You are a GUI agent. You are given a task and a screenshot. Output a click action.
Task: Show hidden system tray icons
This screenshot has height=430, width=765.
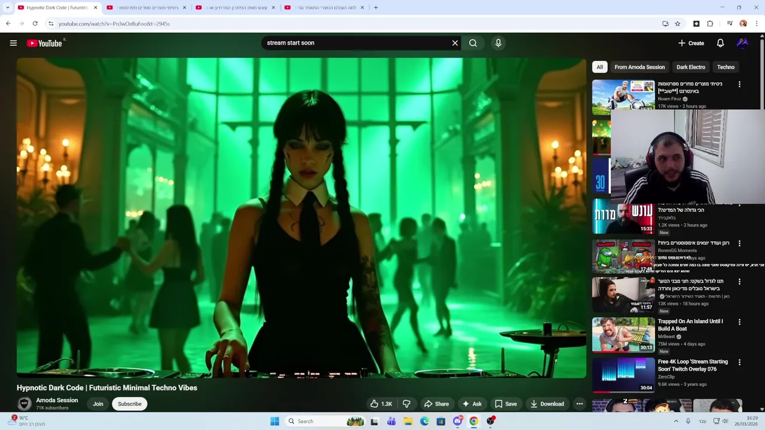tap(677, 421)
